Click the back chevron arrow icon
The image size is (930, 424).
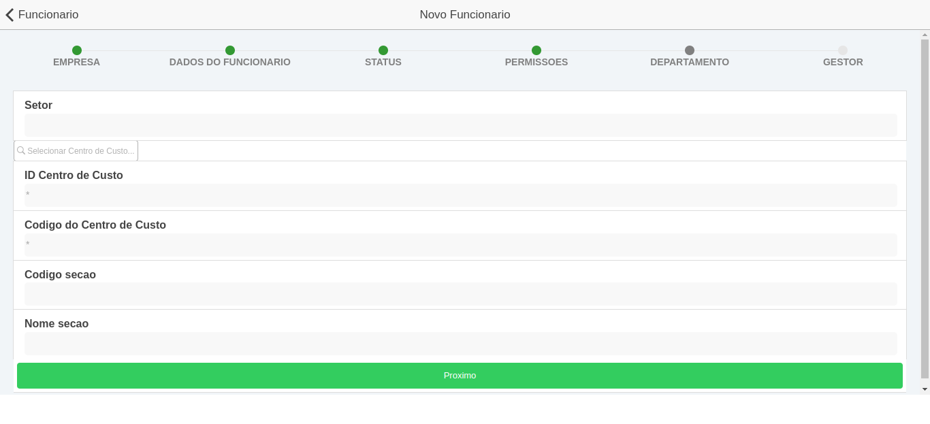click(x=10, y=15)
